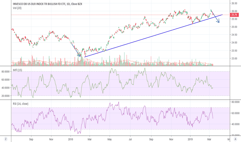The image size is (241, 142).
Task: Click the A auto-scale button at bottom right
Action: pyautogui.click(x=235, y=139)
